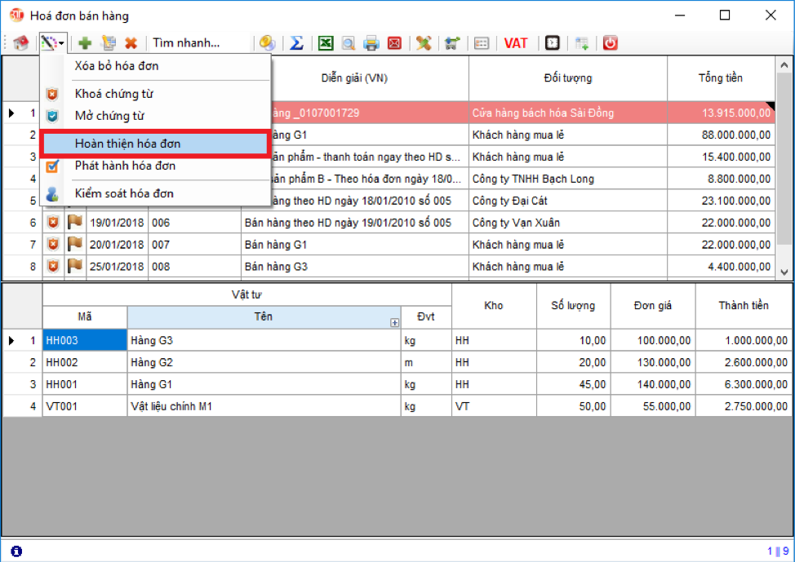Click the Số lượng column header
This screenshot has height=562, width=795.
tap(573, 306)
